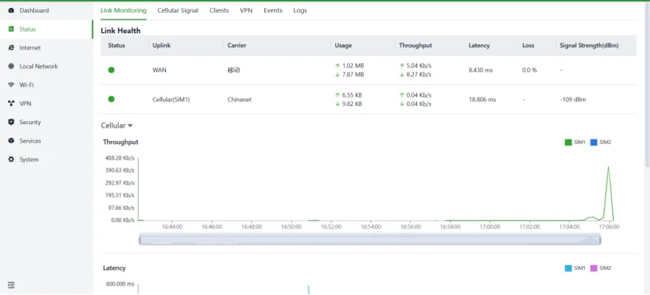Click the 0.0 % loss value

530,70
